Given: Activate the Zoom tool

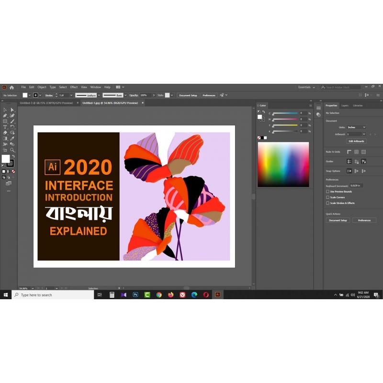Looking at the screenshot, I should [12, 150].
